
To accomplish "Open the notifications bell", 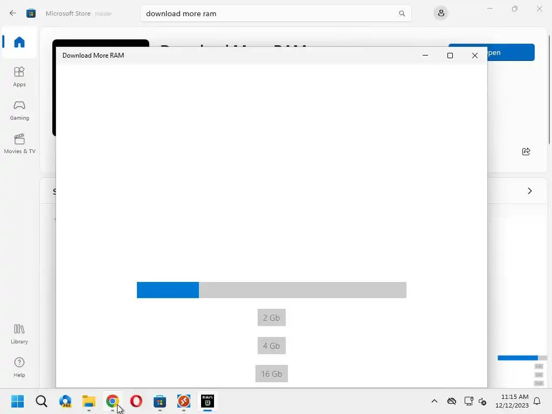I will pos(537,401).
